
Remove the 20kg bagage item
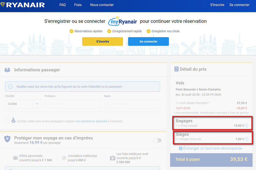click(x=247, y=125)
